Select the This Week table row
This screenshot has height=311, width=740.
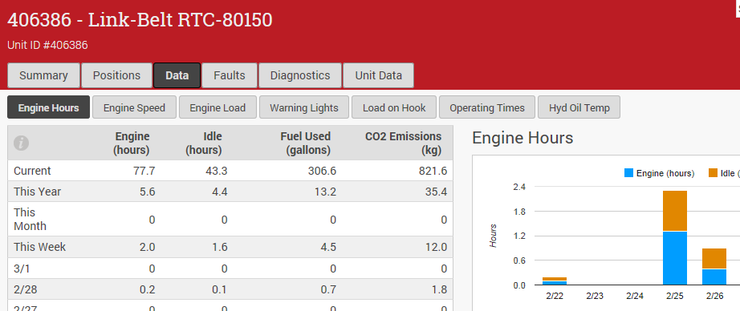point(230,247)
